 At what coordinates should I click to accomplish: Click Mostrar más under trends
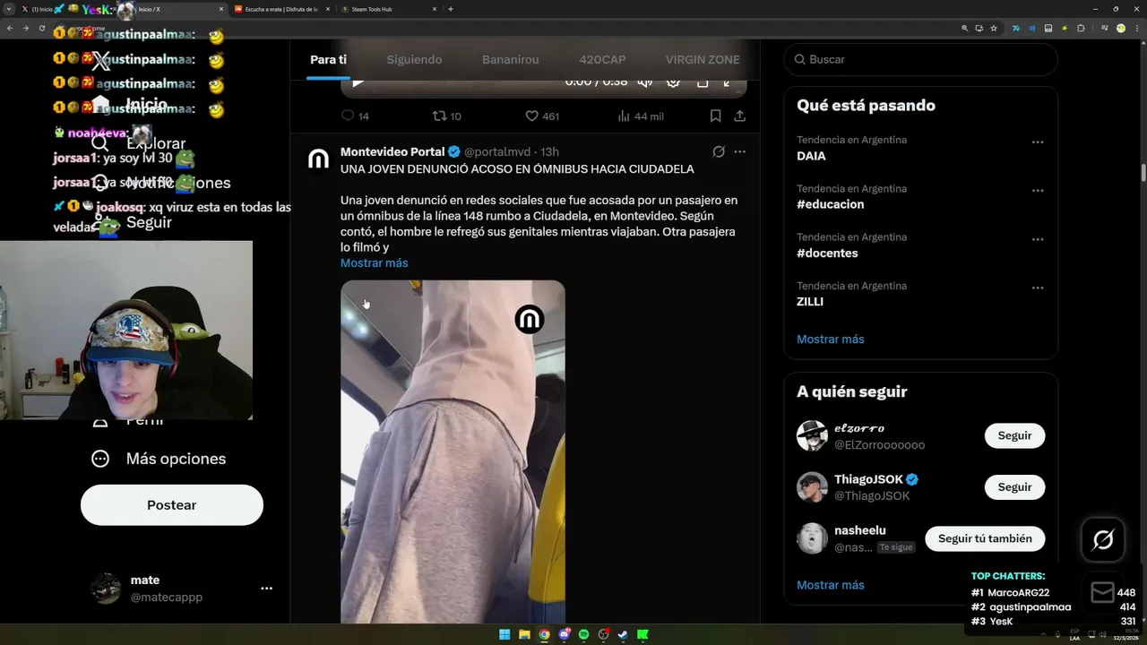[830, 340]
